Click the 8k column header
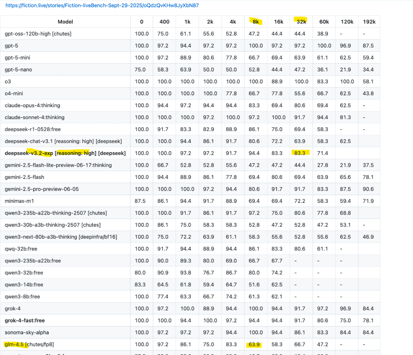 point(256,22)
